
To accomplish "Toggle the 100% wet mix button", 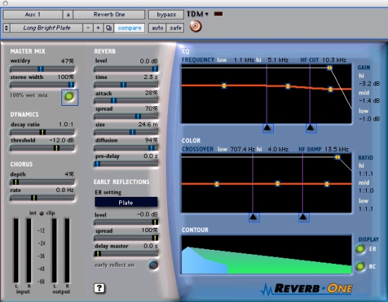I will tap(69, 97).
